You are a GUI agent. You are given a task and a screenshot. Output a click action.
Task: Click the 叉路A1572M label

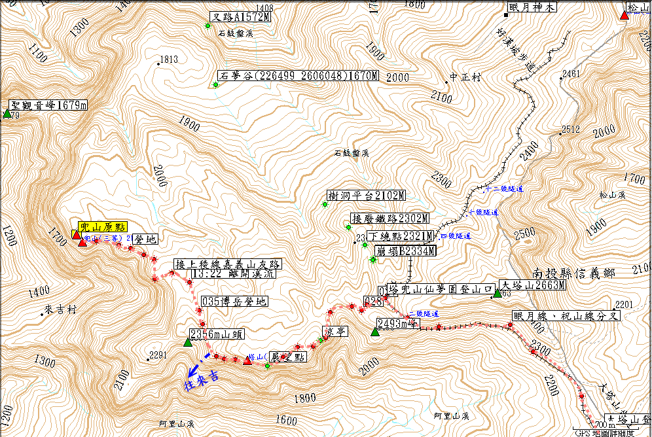pos(240,17)
